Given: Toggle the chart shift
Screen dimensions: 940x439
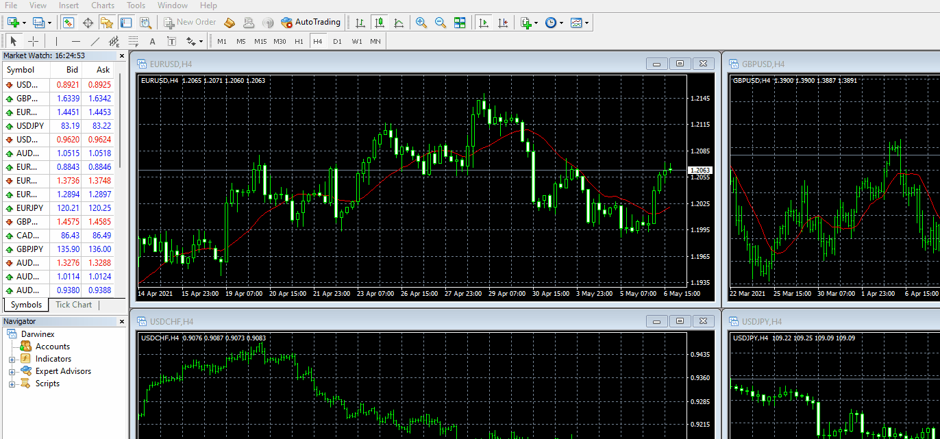Looking at the screenshot, I should (x=504, y=22).
